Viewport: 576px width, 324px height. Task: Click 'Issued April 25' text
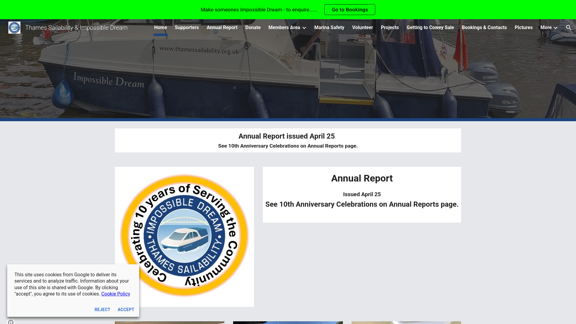[362, 194]
